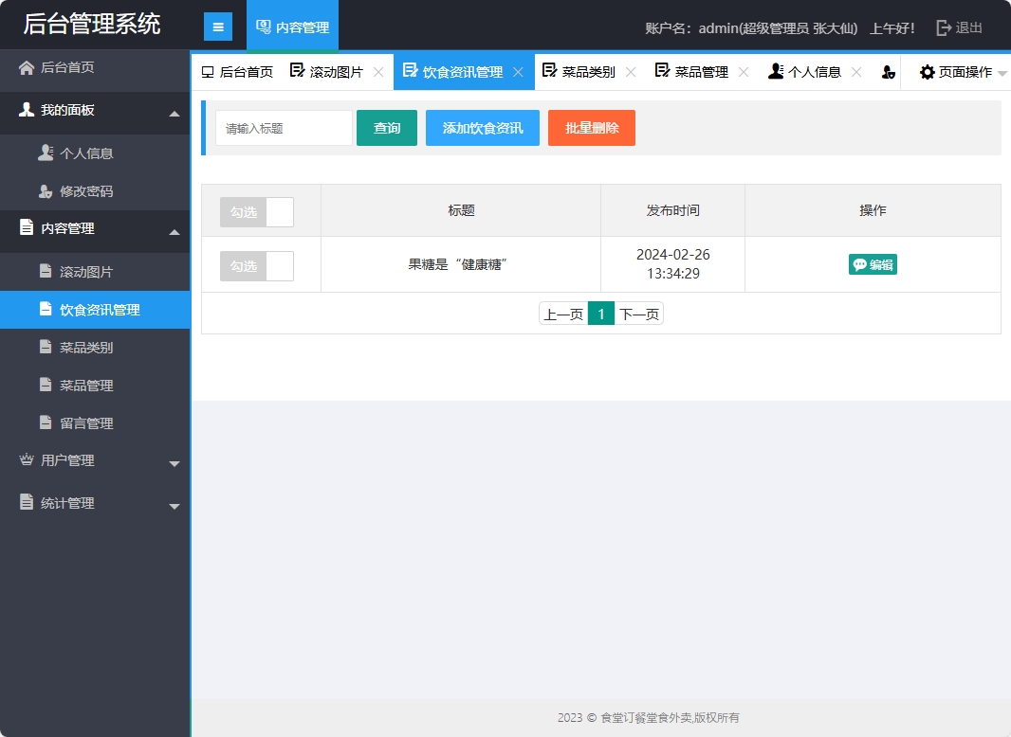1011x737 pixels.
Task: Focus the 请输入标题 search input field
Action: coord(284,128)
